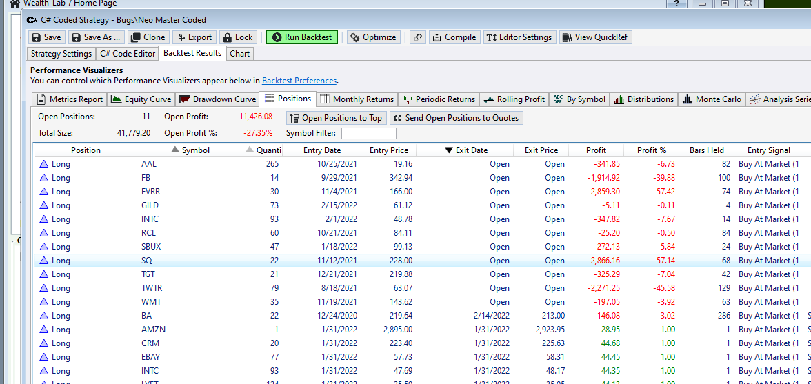The height and width of the screenshot is (384, 811).
Task: Click the Save As toolbar button
Action: pos(97,37)
